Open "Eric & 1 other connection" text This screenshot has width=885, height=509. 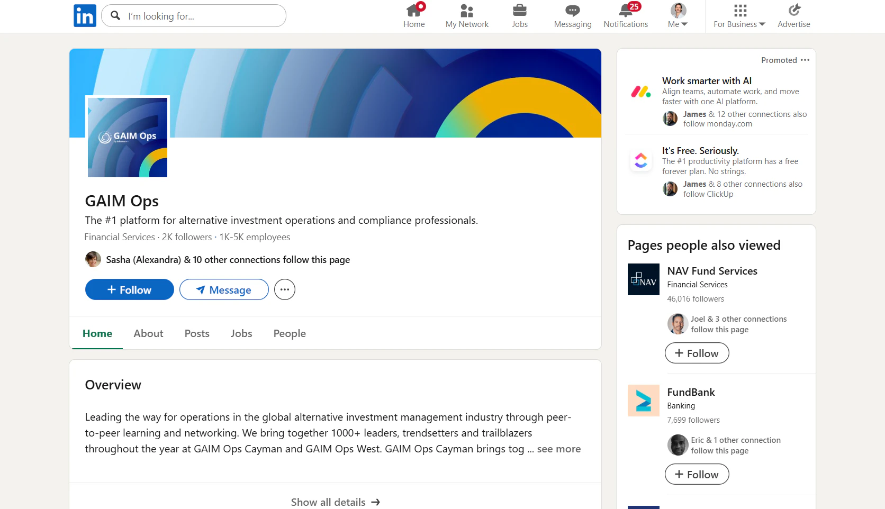[736, 440]
